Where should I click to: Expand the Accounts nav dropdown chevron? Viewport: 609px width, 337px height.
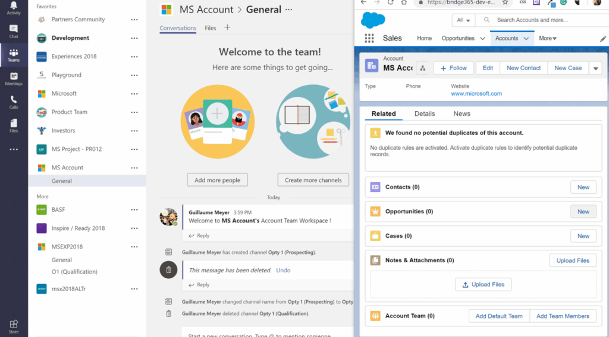(526, 39)
